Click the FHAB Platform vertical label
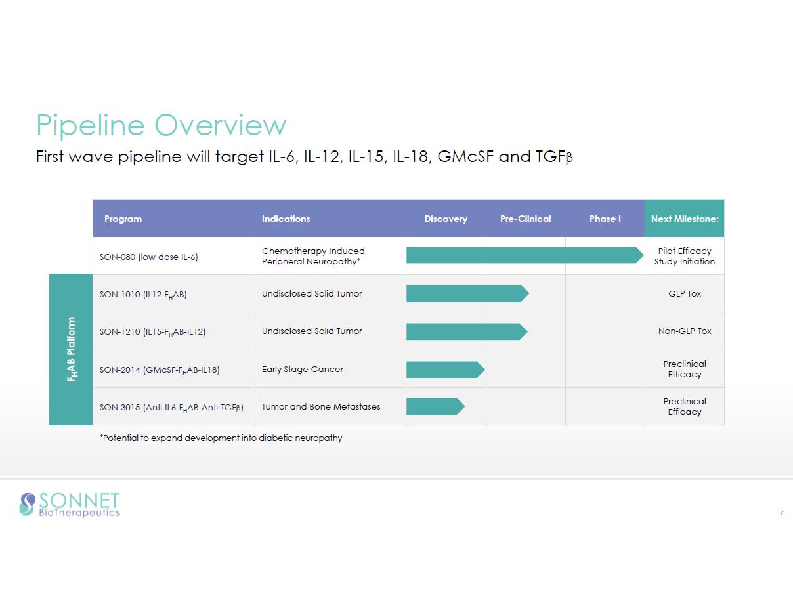 tap(71, 350)
